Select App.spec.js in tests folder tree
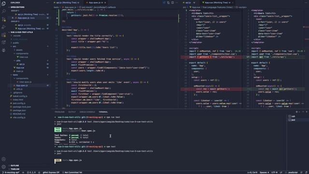 click(x=22, y=86)
